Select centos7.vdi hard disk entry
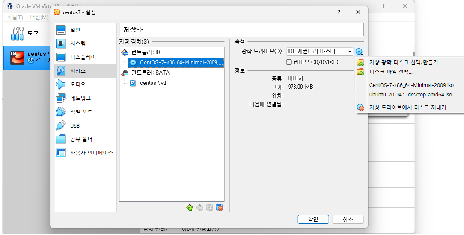464x235 pixels. (x=154, y=83)
